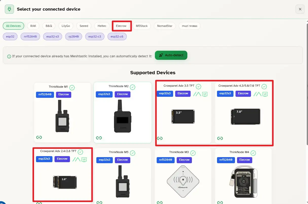308x204 pixels.
Task: Select the Elecrow vendor filter
Action: pyautogui.click(x=121, y=26)
